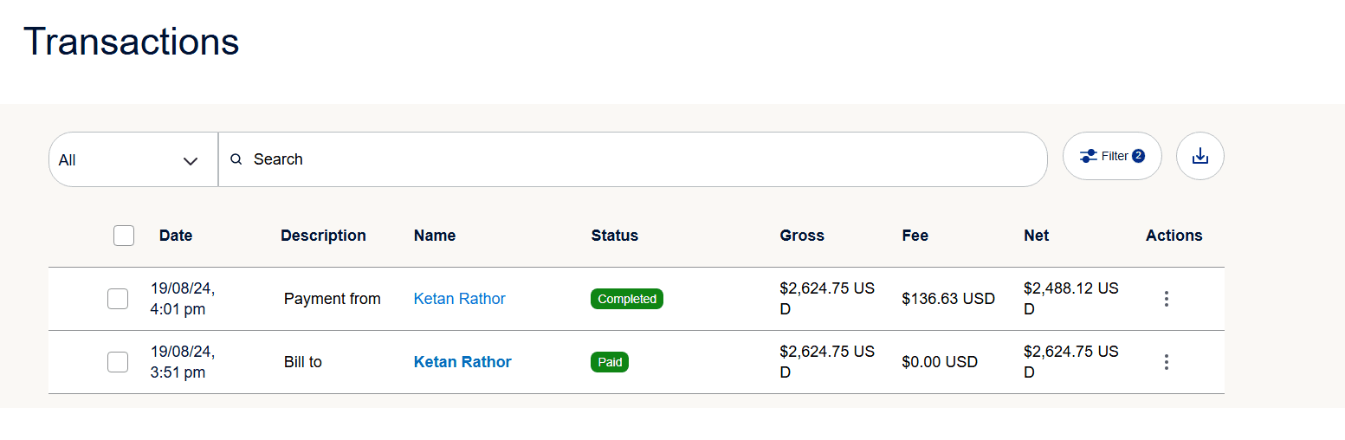This screenshot has width=1345, height=440.
Task: Click the Paid status badge
Action: (610, 362)
